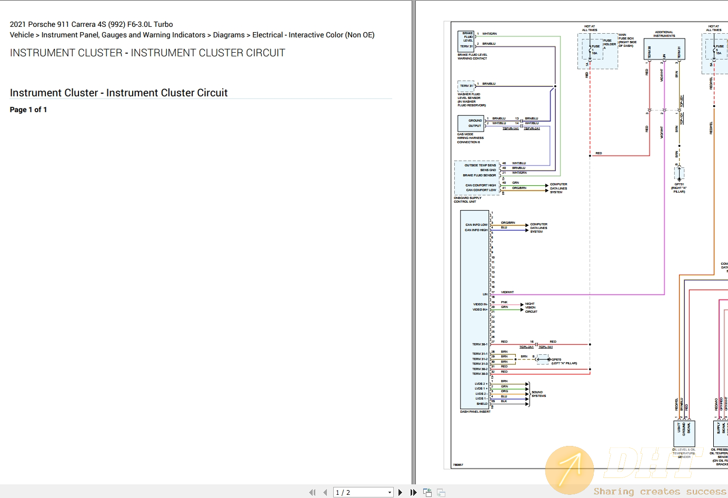Go to the previous page arrow
728x498 pixels.
(x=325, y=492)
